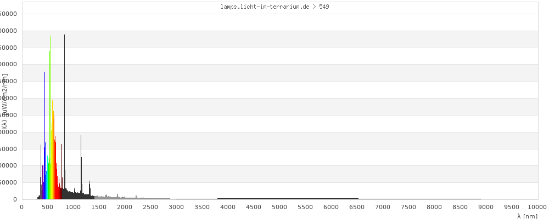Click the chart title lamps.licht-im-terrarium.de > 549
Screen dimensions: 549x219
point(274,6)
